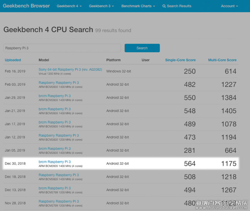Expand the Geekbench 3 dropdown menu
The image size is (250, 211).
101,6
